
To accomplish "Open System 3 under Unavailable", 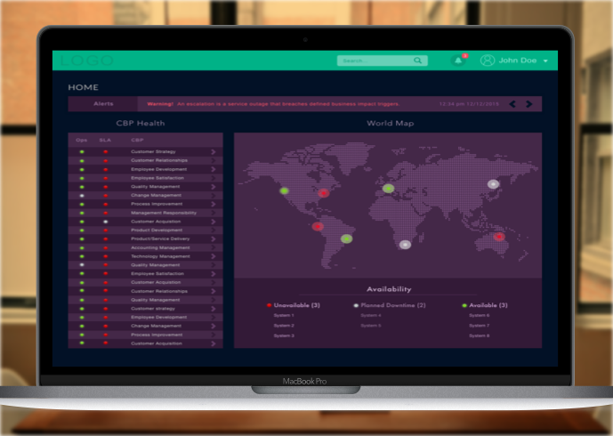I will pyautogui.click(x=284, y=335).
